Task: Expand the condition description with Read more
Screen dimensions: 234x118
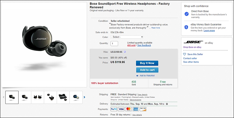Action: pos(156,28)
